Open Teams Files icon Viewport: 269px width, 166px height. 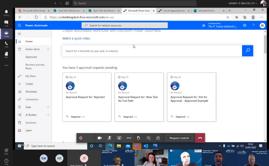6,55
